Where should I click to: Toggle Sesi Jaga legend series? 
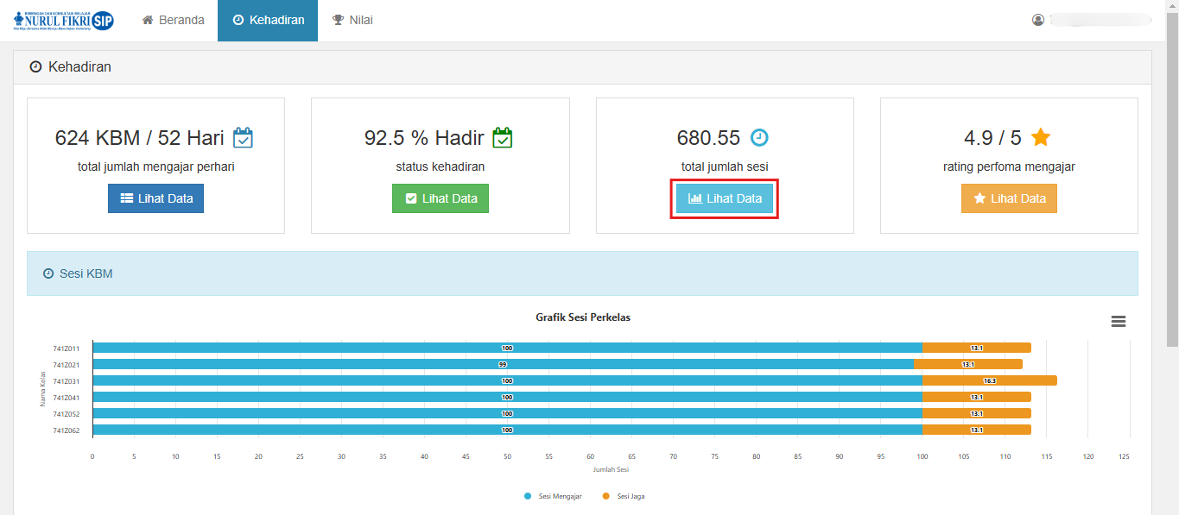tap(624, 496)
